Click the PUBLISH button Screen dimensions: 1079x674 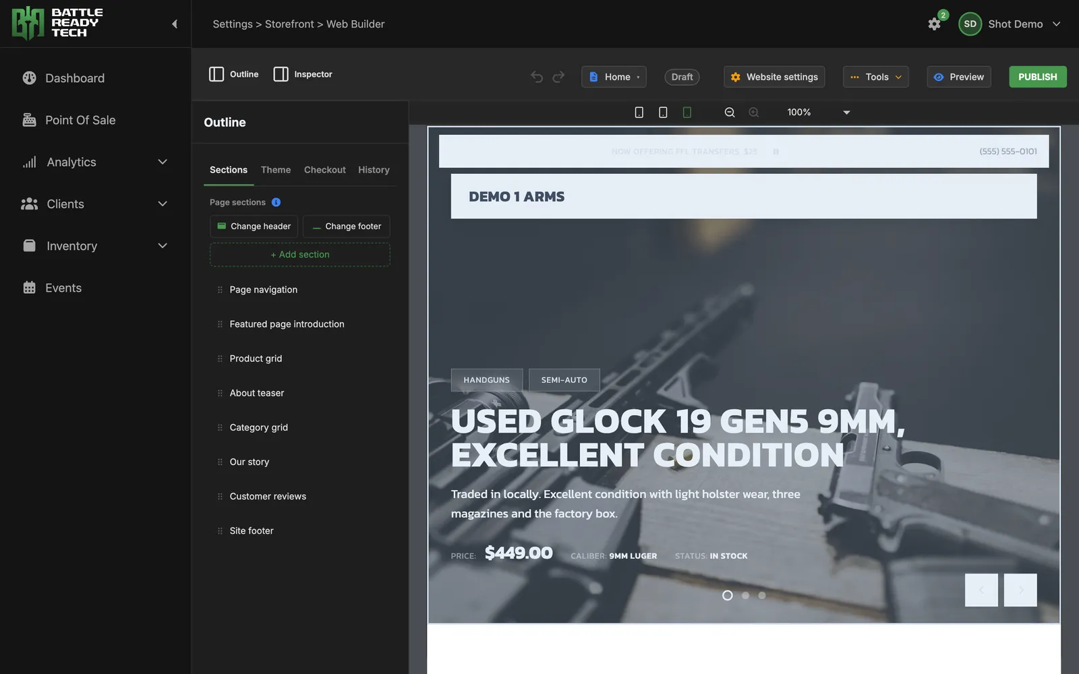(1038, 77)
